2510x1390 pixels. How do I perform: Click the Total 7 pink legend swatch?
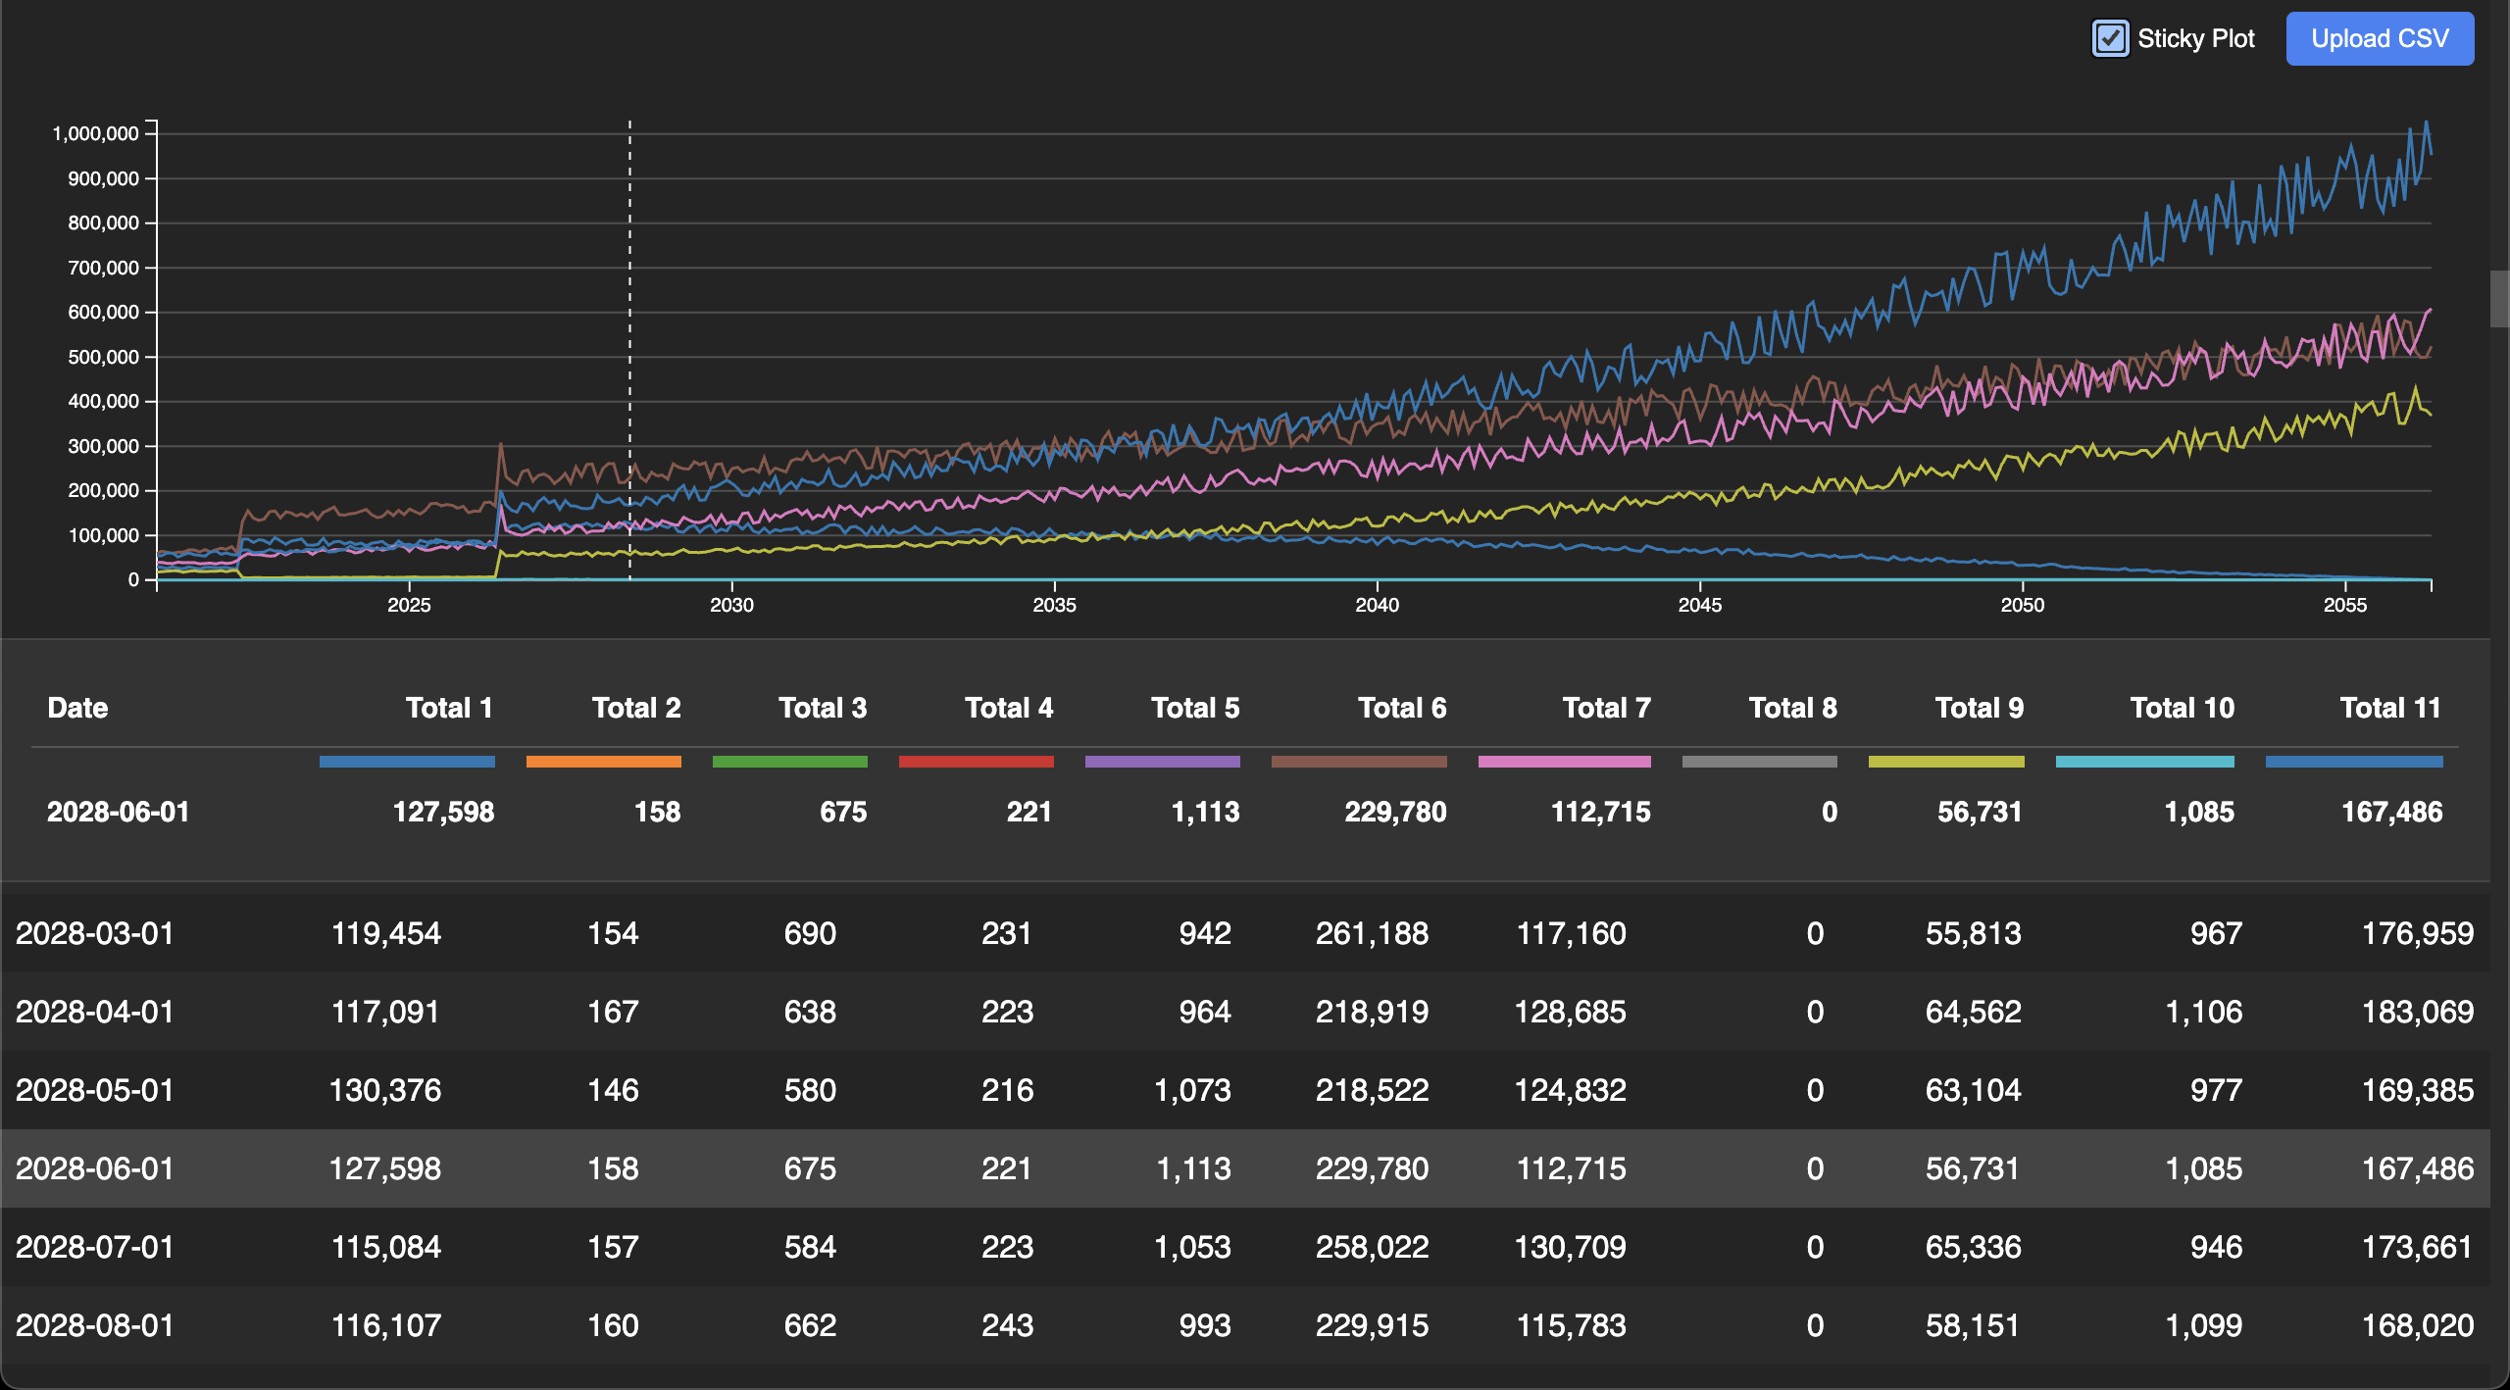coord(1565,762)
